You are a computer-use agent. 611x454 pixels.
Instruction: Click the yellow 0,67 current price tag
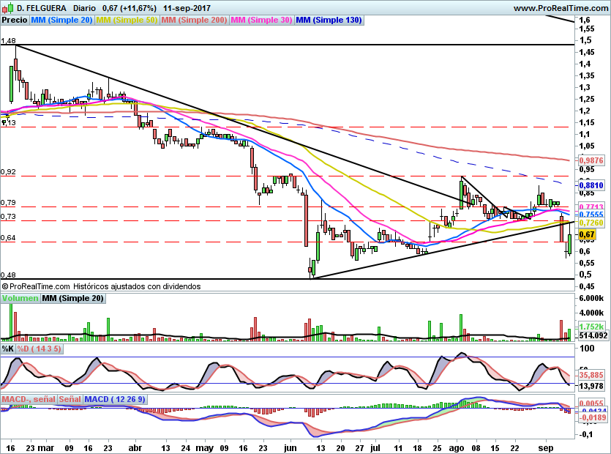[587, 235]
